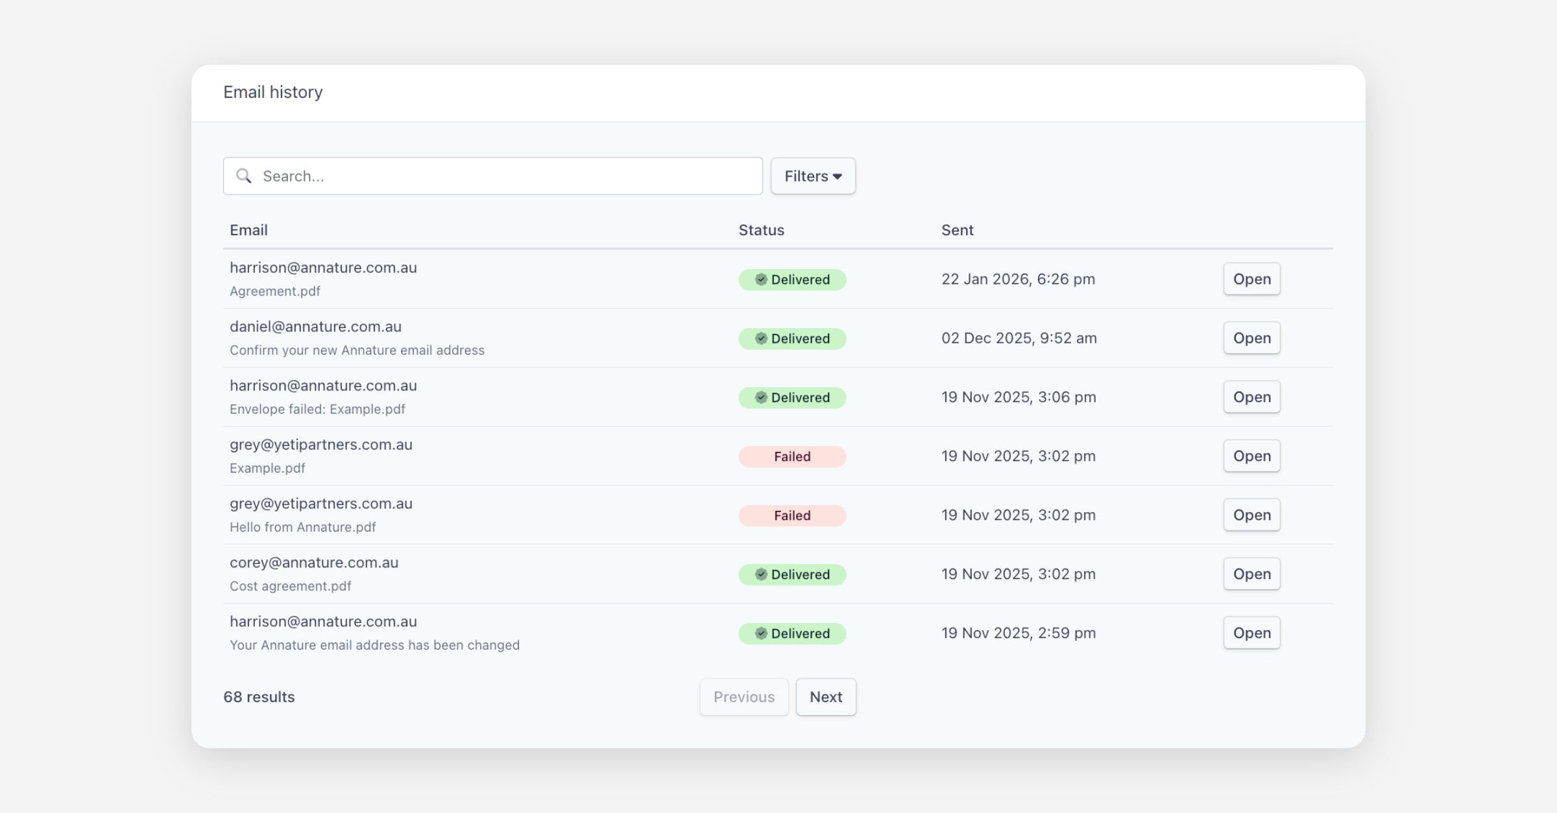Open the Cost agreement.pdf email
This screenshot has height=813, width=1557.
pos(1251,574)
